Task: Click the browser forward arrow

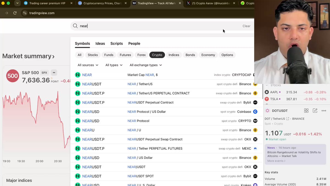Action: tap(7, 13)
